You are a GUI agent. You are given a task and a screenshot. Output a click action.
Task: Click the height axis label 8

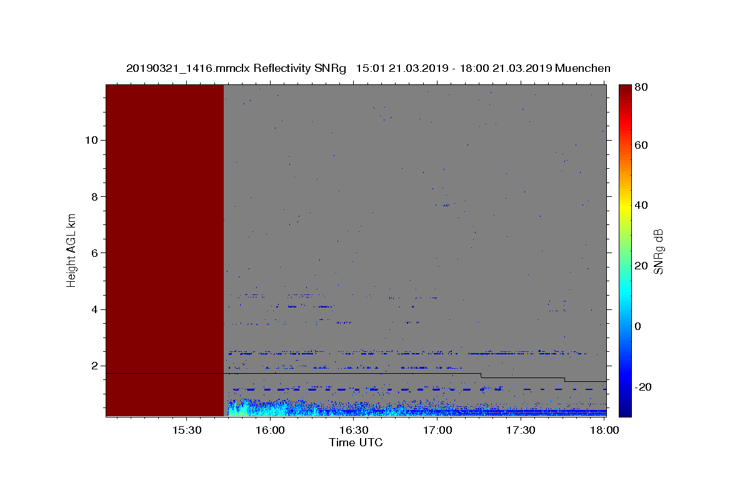click(96, 196)
